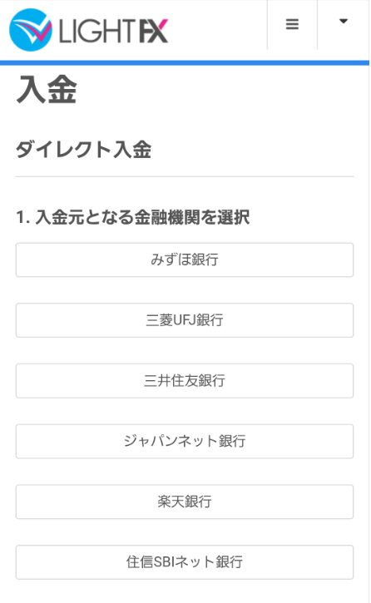
Task: Click the 入金 page heading
Action: pyautogui.click(x=47, y=90)
